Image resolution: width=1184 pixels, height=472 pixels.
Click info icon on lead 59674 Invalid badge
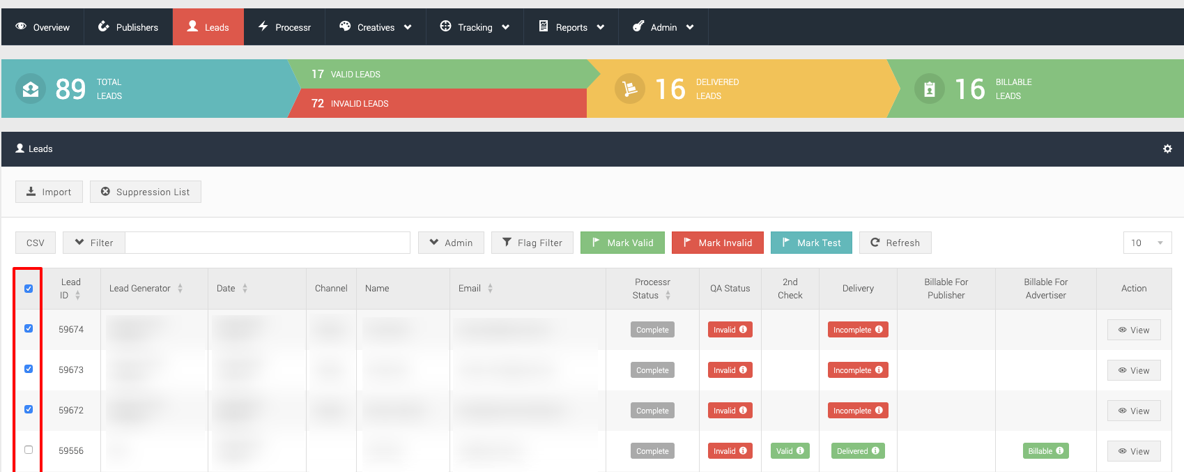(743, 330)
